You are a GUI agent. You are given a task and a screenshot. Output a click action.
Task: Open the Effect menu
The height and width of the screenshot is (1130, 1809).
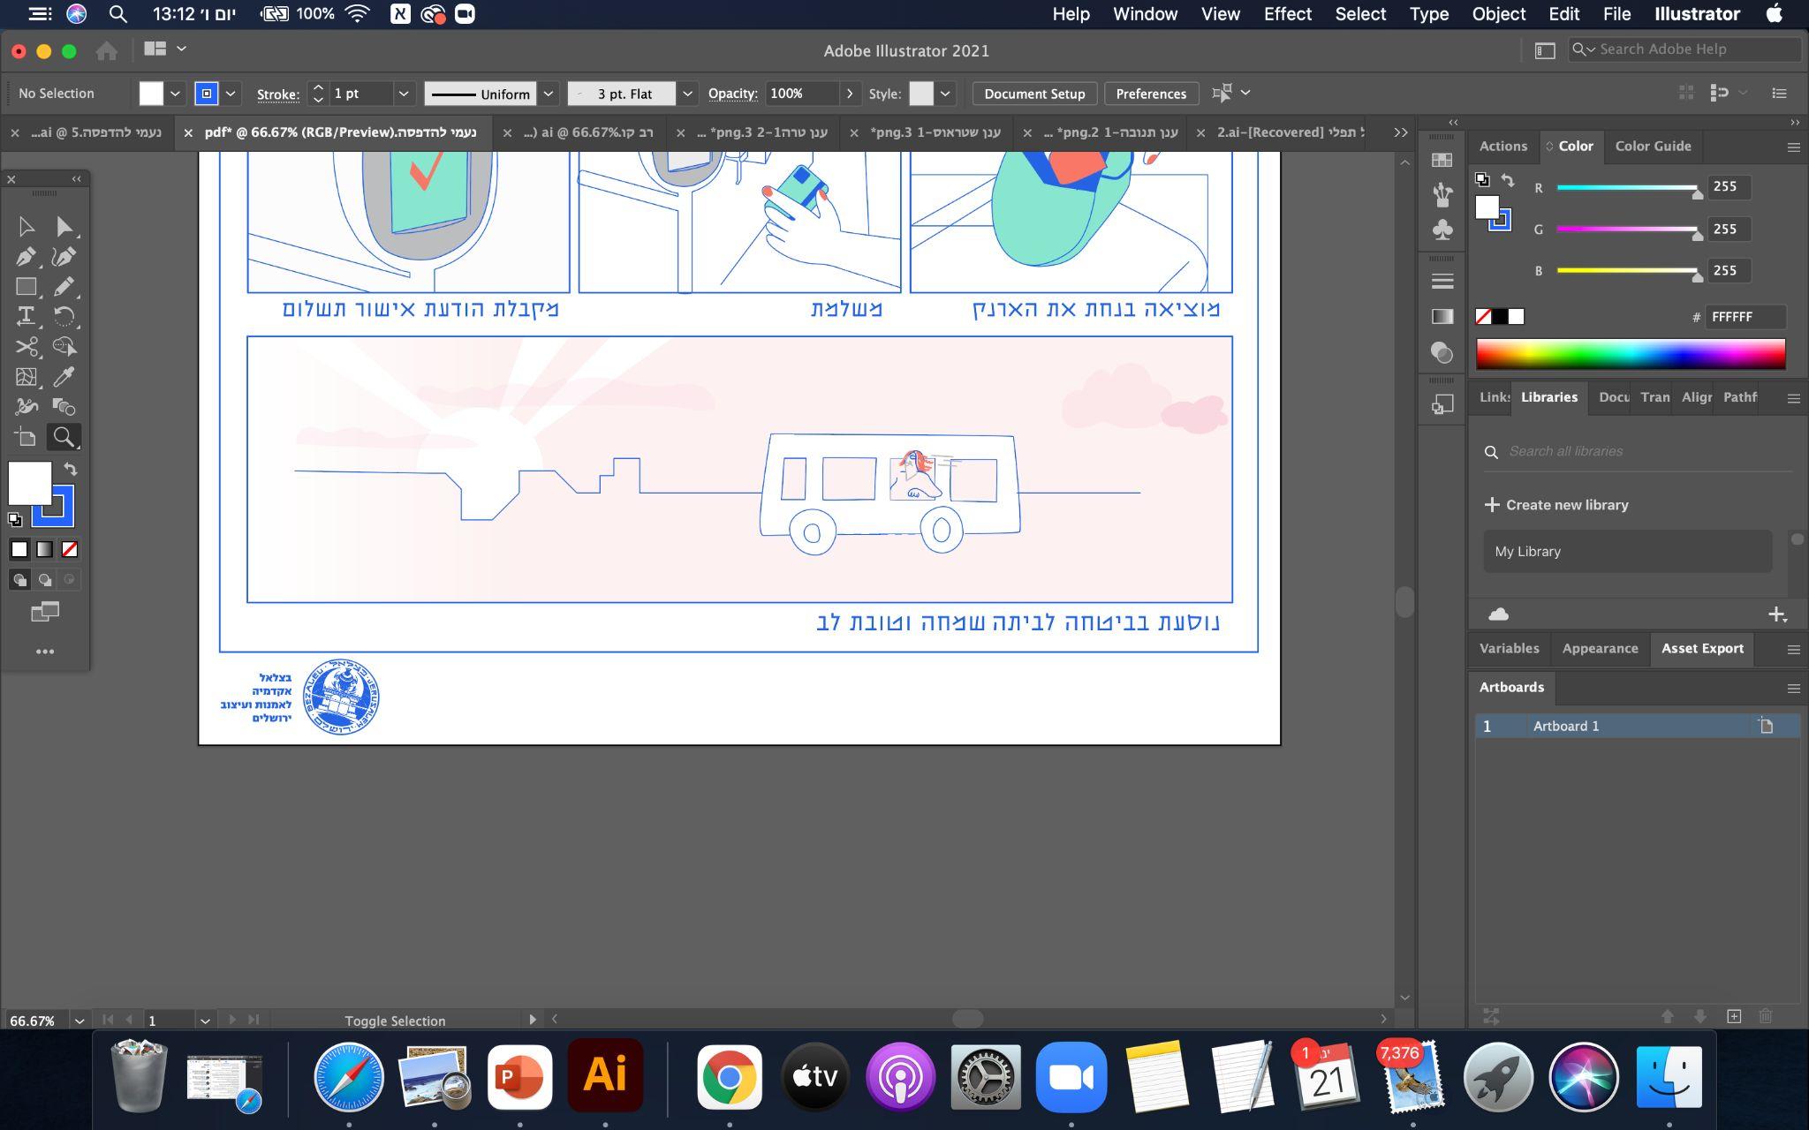point(1287,14)
